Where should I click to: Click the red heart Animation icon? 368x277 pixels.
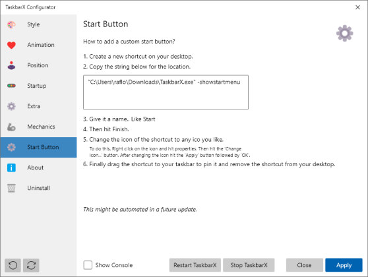pyautogui.click(x=11, y=45)
